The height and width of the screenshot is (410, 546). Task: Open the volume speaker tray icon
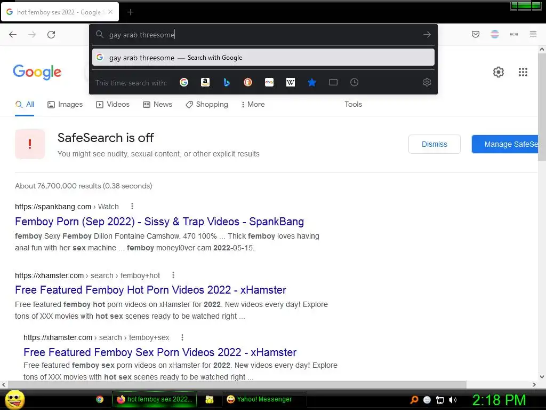click(x=453, y=400)
